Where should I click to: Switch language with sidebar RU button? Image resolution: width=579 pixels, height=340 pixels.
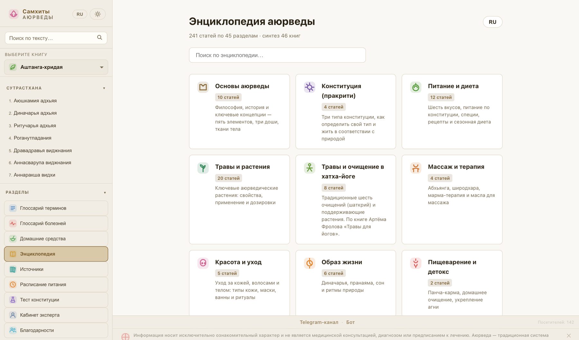[x=80, y=14]
